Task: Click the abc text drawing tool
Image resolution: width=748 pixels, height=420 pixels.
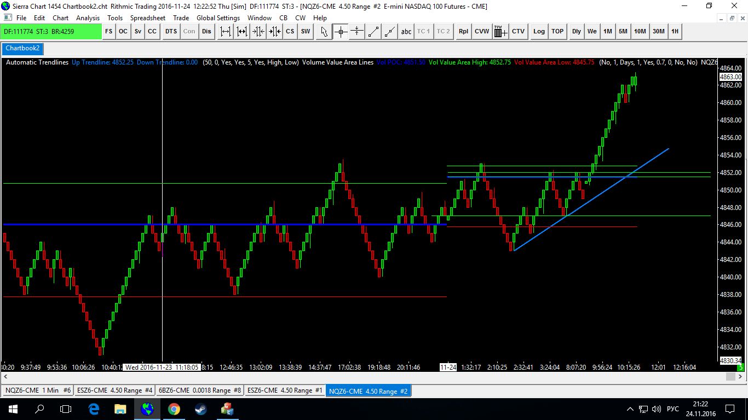Action: pos(406,32)
